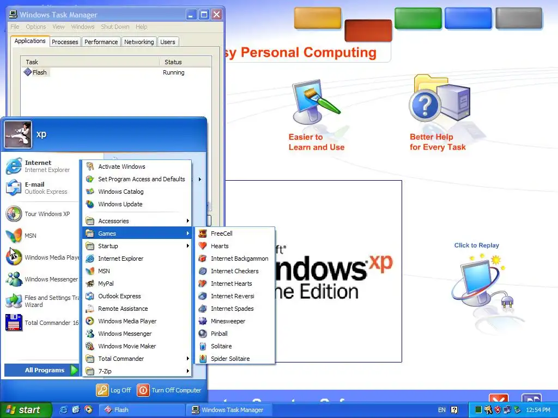Launch Total Commander from Start menu left pane

[x=41, y=323]
